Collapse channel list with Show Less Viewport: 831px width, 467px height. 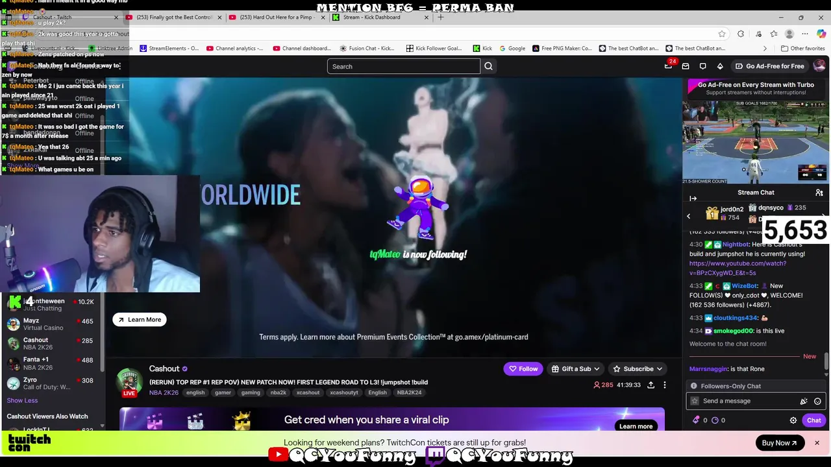point(22,401)
